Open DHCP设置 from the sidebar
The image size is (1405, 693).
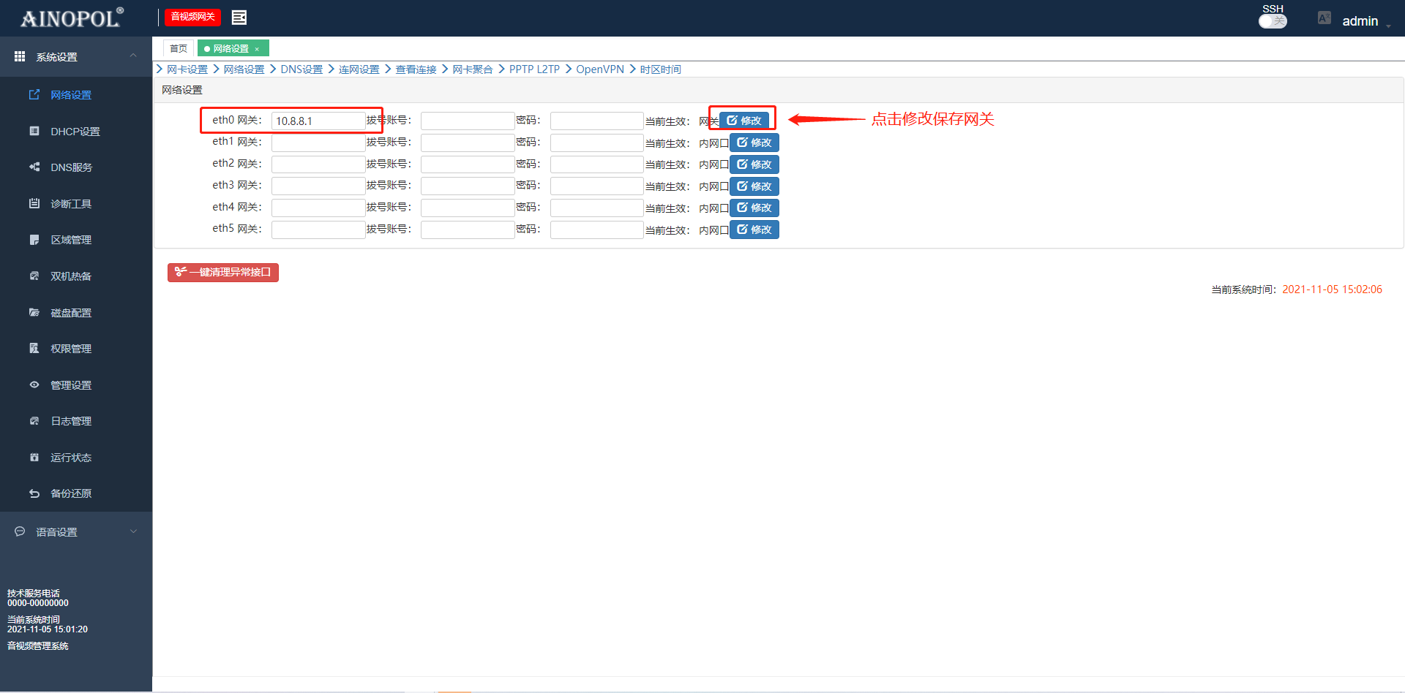point(75,132)
